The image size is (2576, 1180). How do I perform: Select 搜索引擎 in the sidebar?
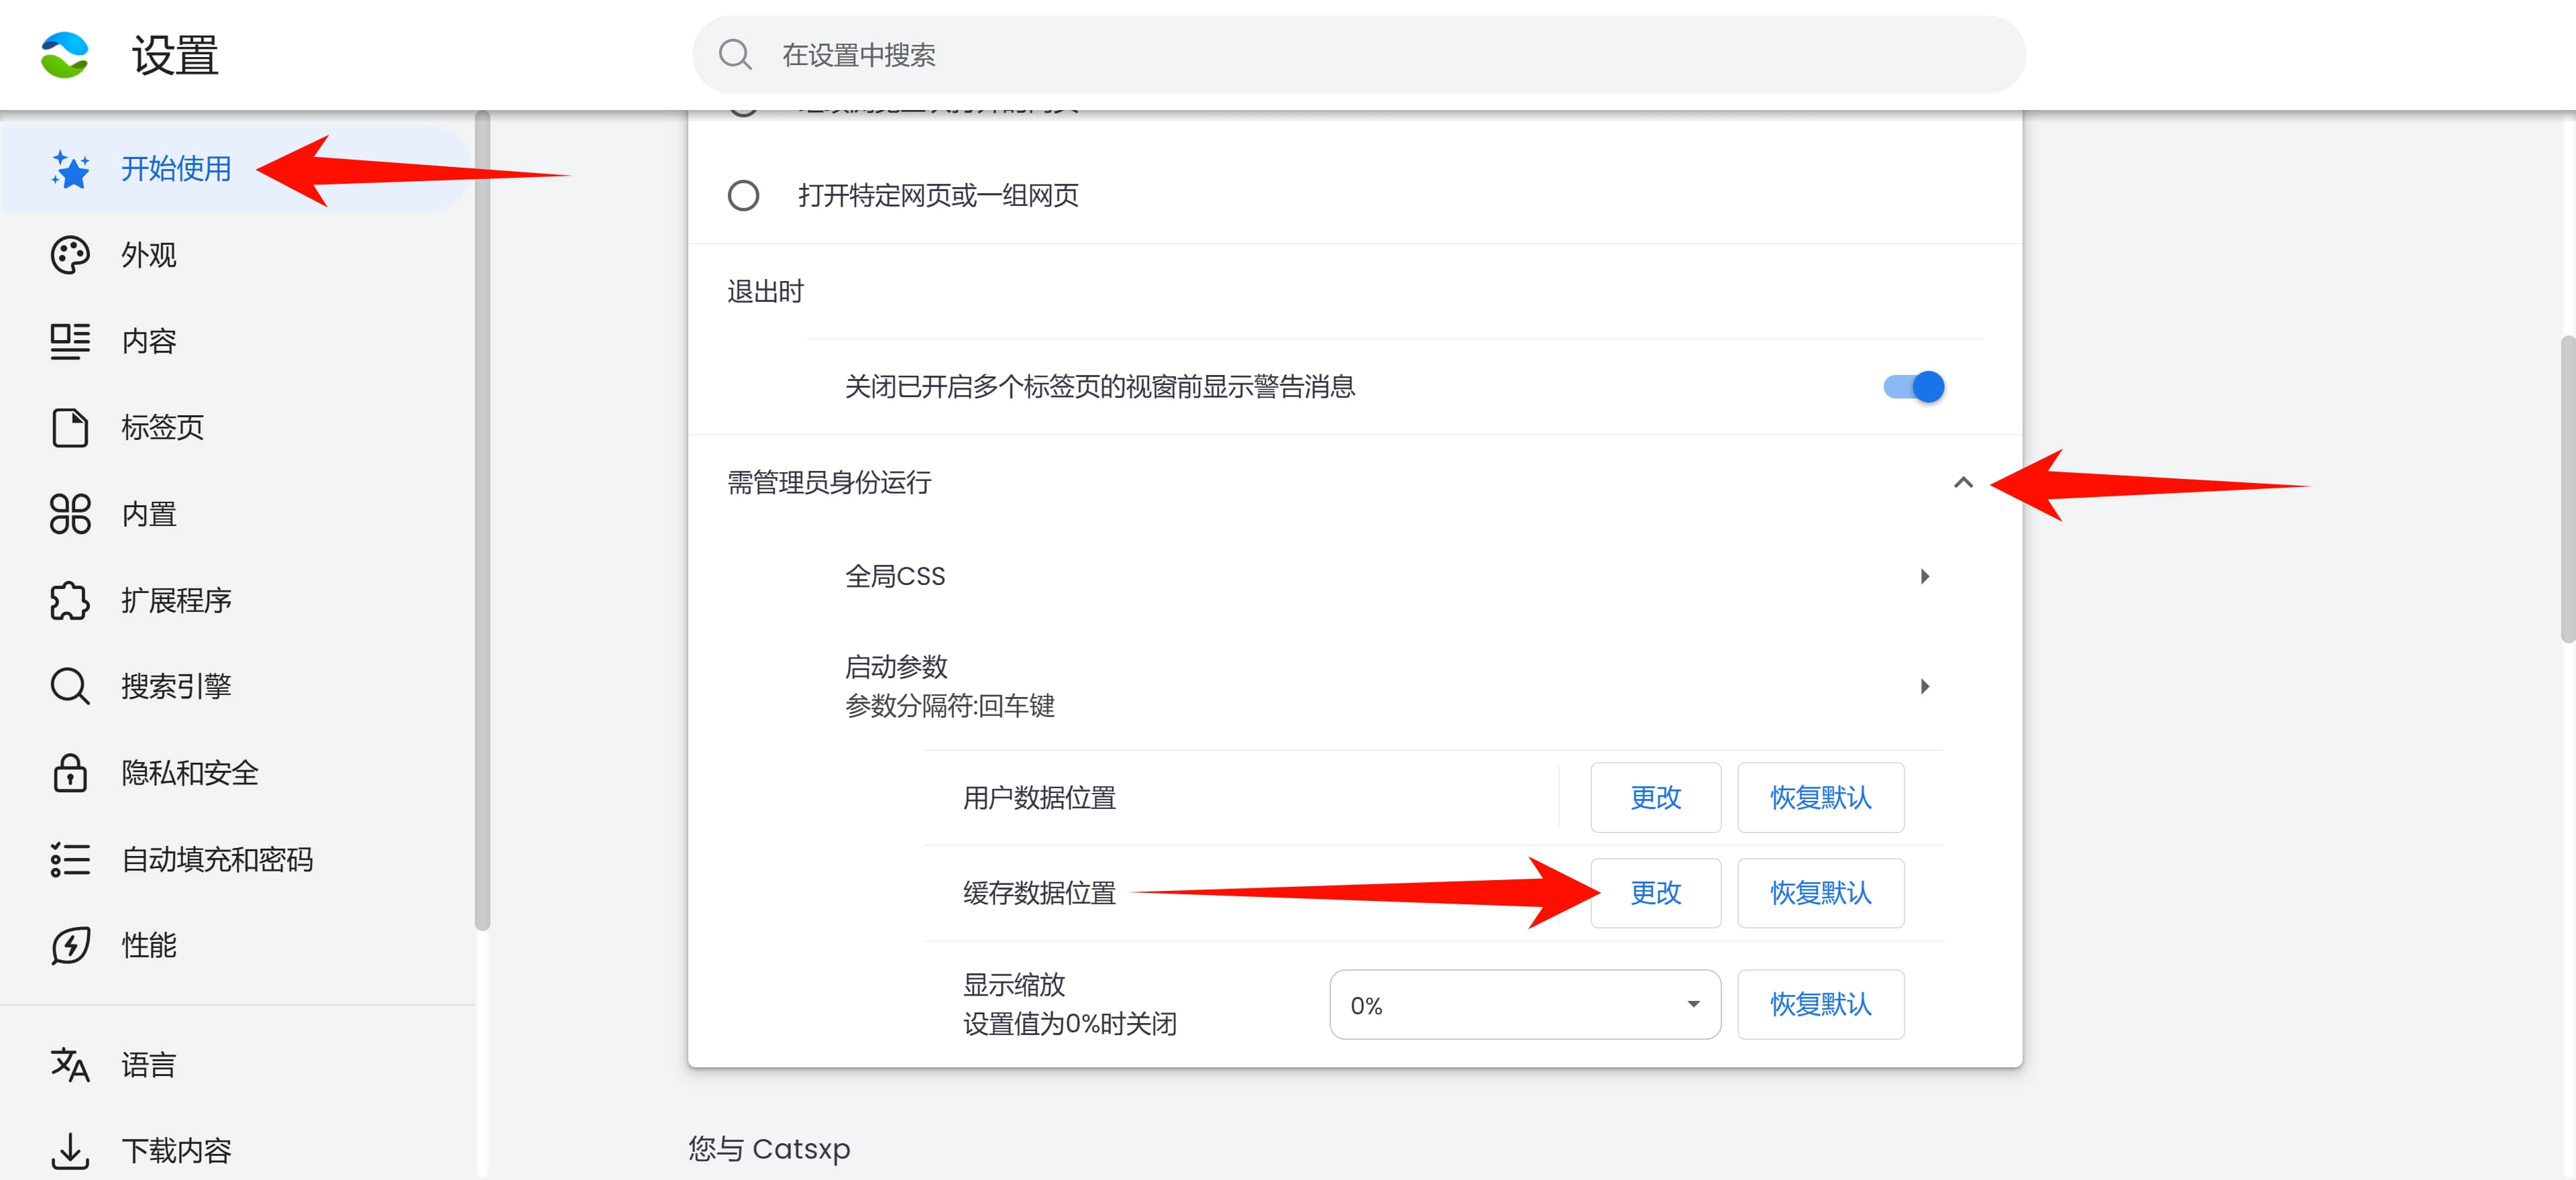point(236,686)
